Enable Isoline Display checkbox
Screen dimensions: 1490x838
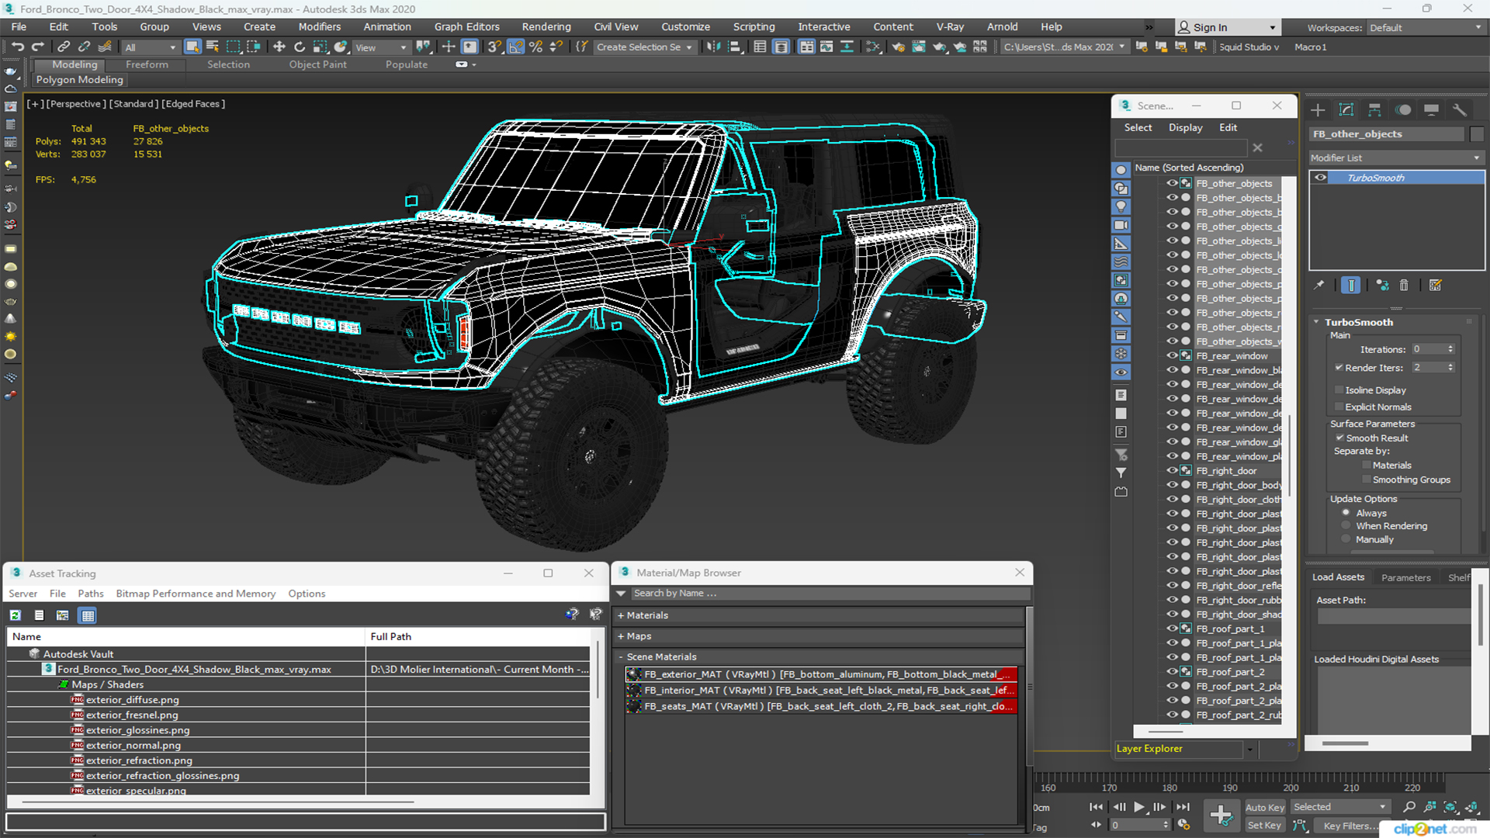[x=1339, y=390]
